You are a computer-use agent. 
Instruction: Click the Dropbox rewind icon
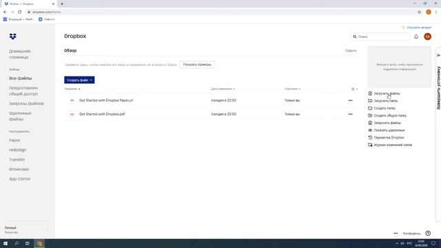pyautogui.click(x=370, y=138)
